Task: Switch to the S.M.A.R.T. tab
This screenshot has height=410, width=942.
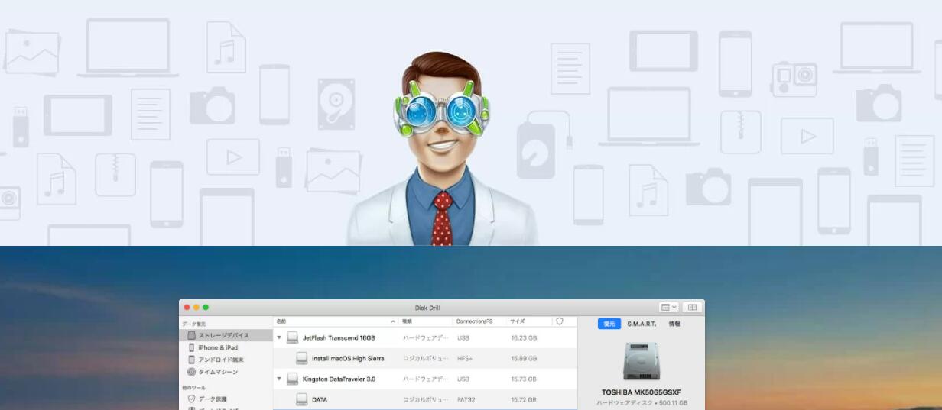Action: [642, 324]
